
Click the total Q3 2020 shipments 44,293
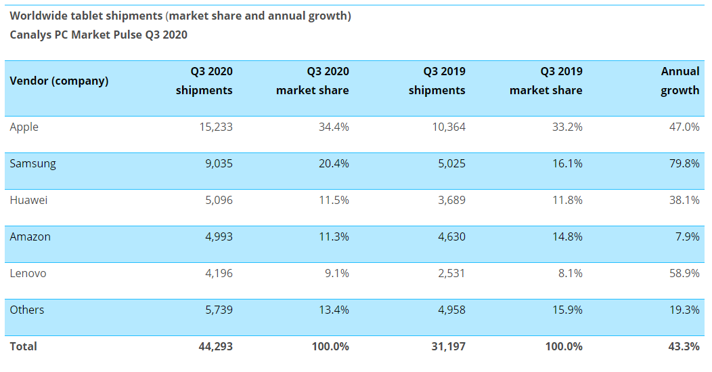point(216,346)
